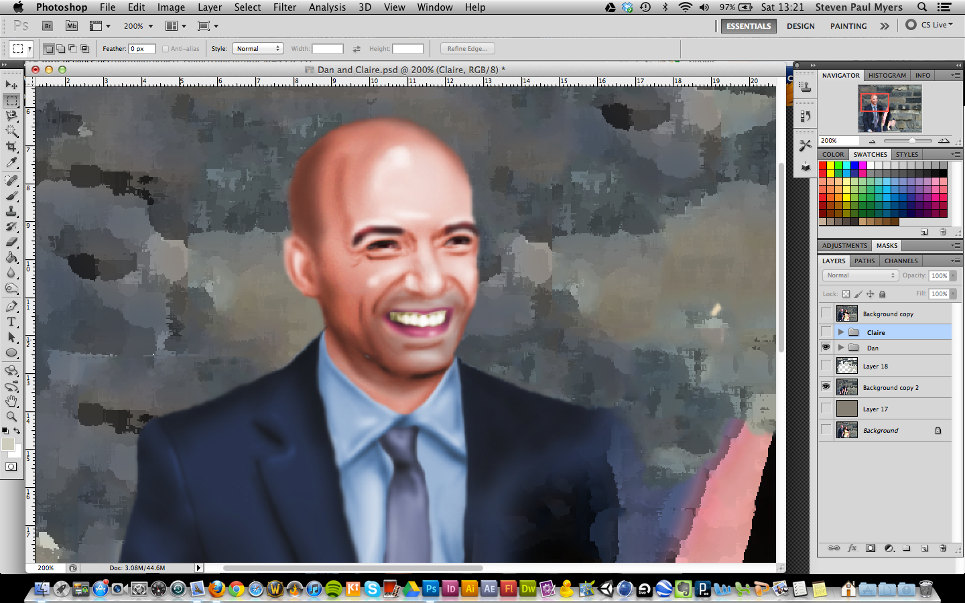Select the Hand tool
Screen dimensions: 965x603
[x=11, y=401]
